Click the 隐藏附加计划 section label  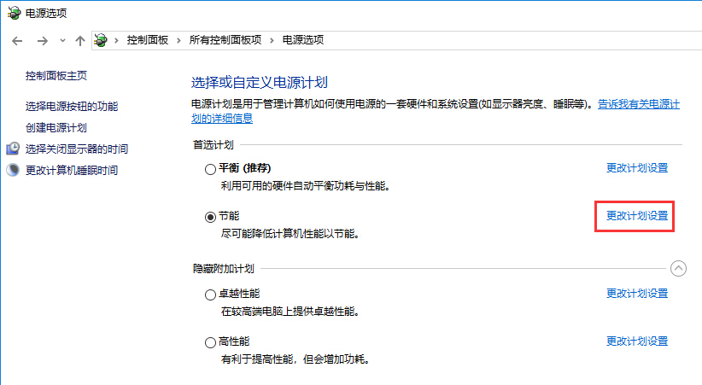(224, 269)
